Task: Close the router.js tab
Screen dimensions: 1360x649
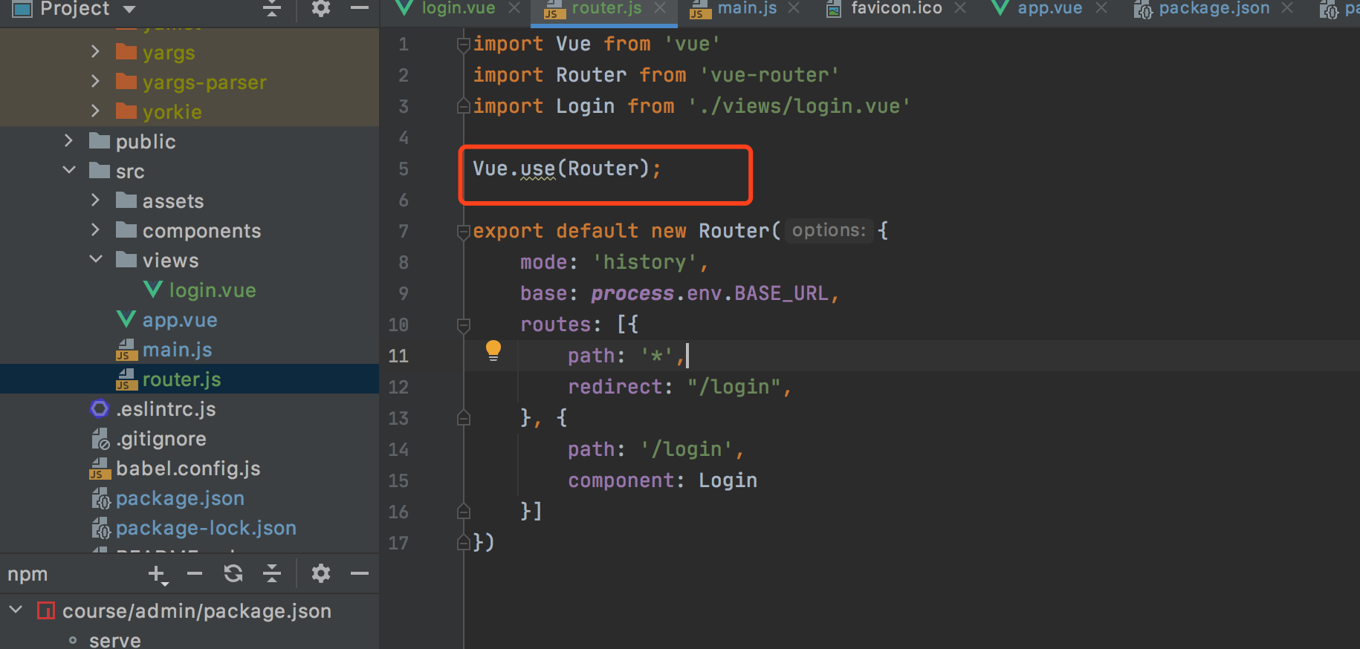Action: click(x=660, y=8)
